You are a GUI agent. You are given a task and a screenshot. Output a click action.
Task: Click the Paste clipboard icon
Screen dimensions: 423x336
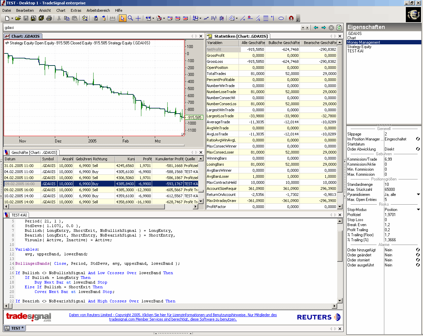point(75,18)
